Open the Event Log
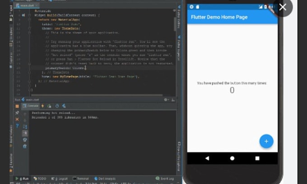This screenshot has width=307, height=184. pos(165,179)
